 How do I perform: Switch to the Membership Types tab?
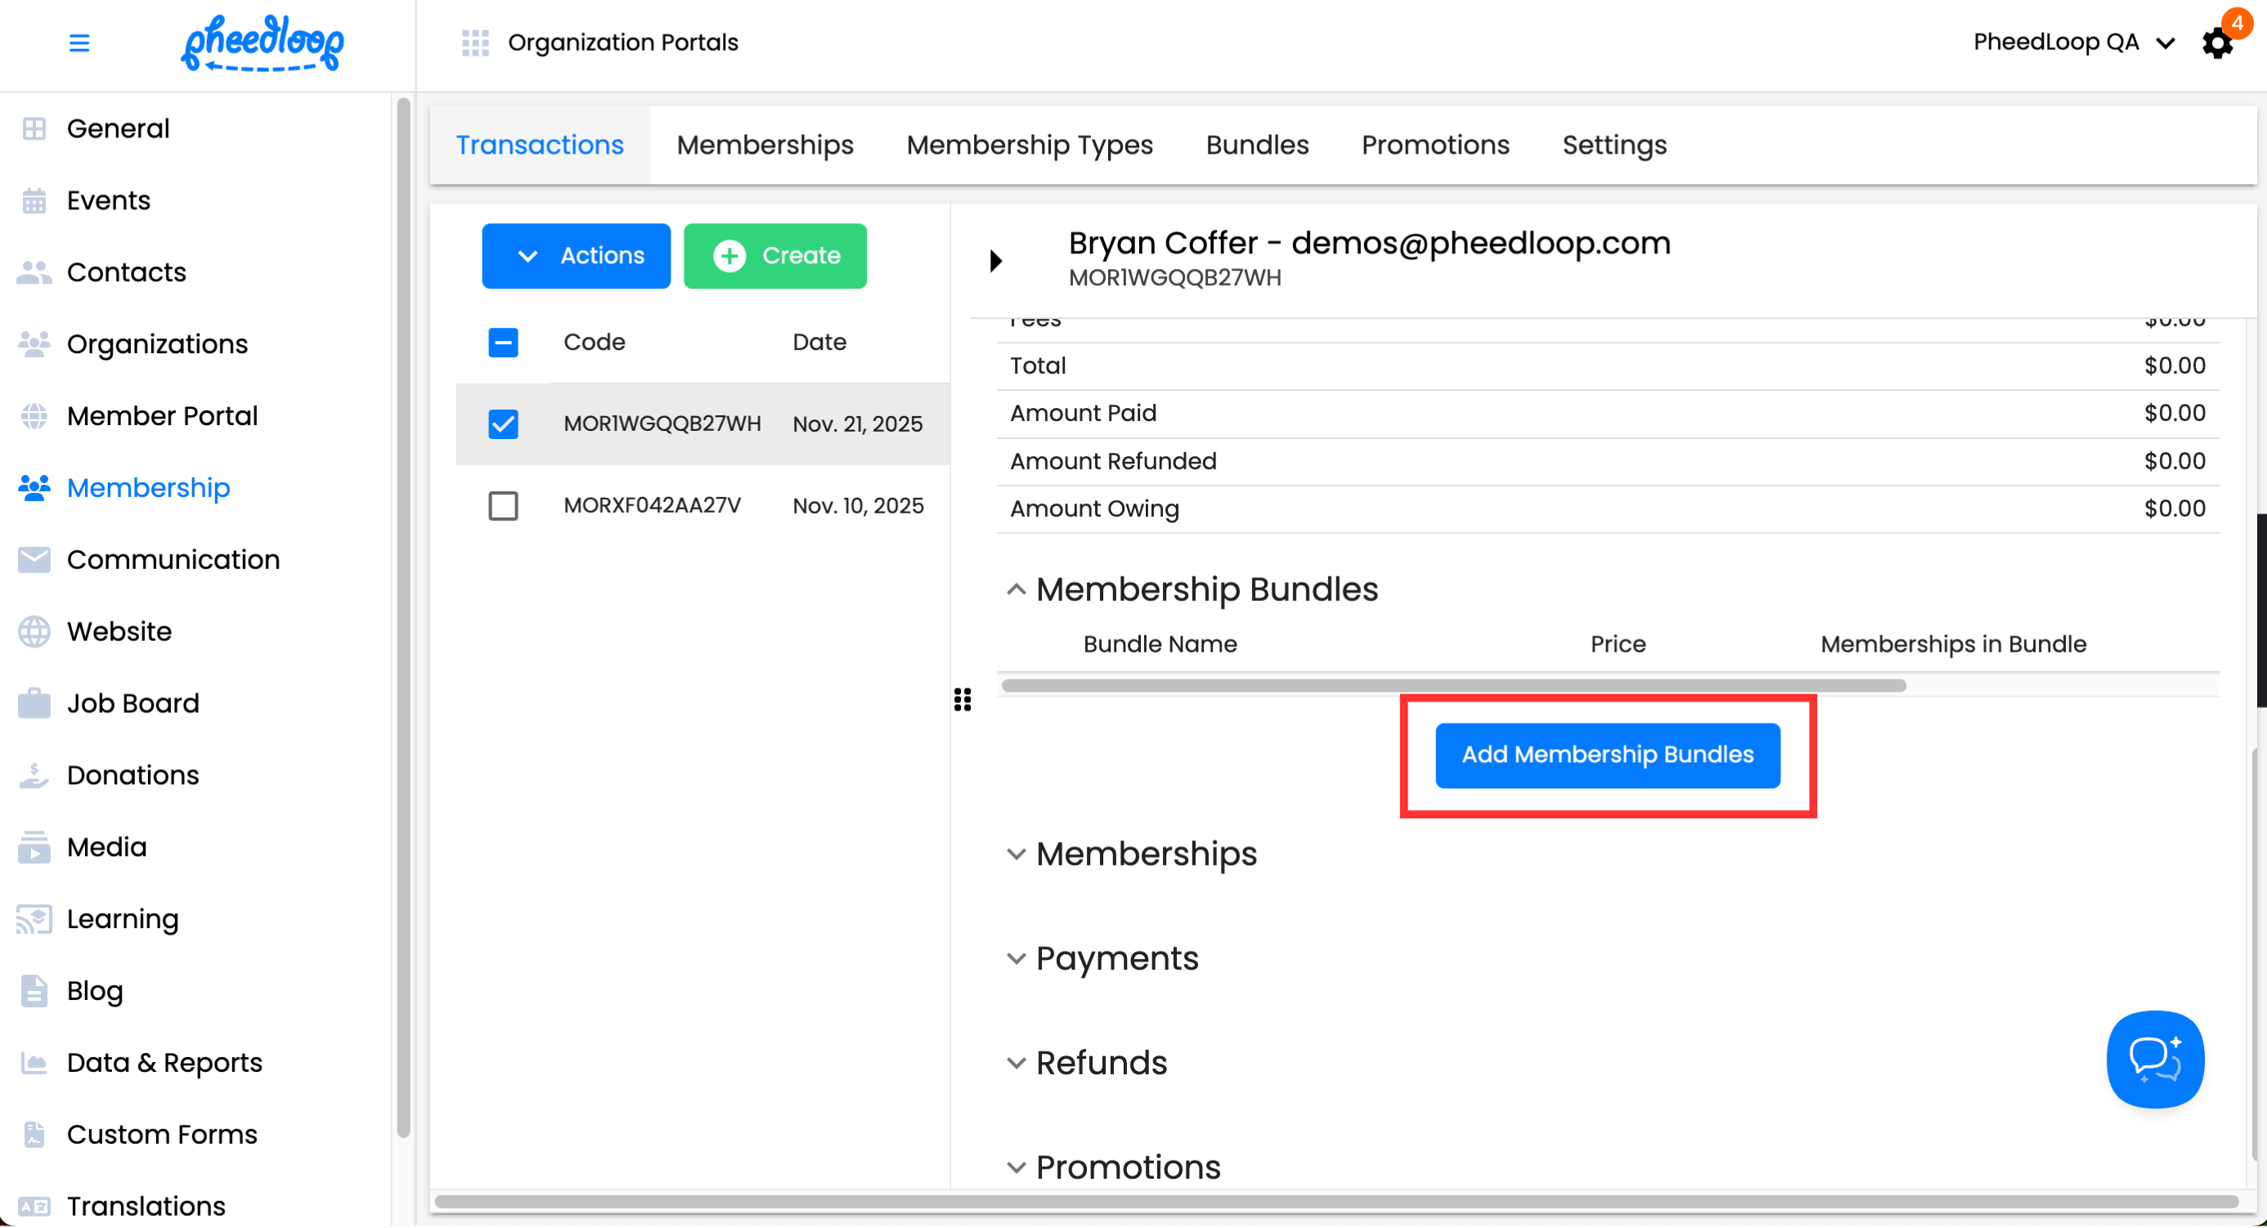pyautogui.click(x=1029, y=146)
